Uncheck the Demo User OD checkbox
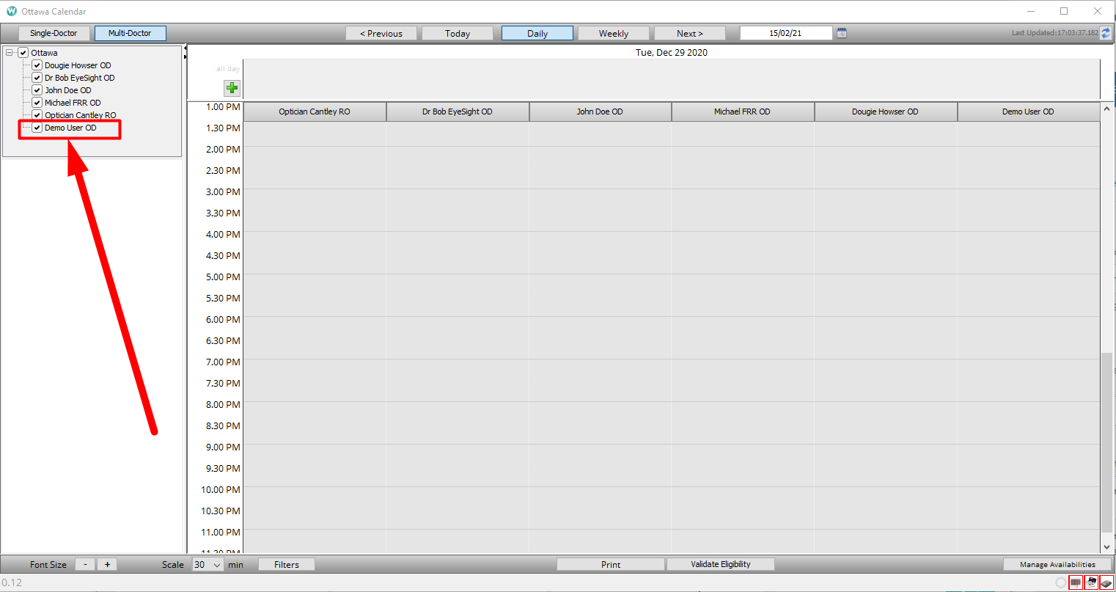1116x592 pixels. [36, 127]
